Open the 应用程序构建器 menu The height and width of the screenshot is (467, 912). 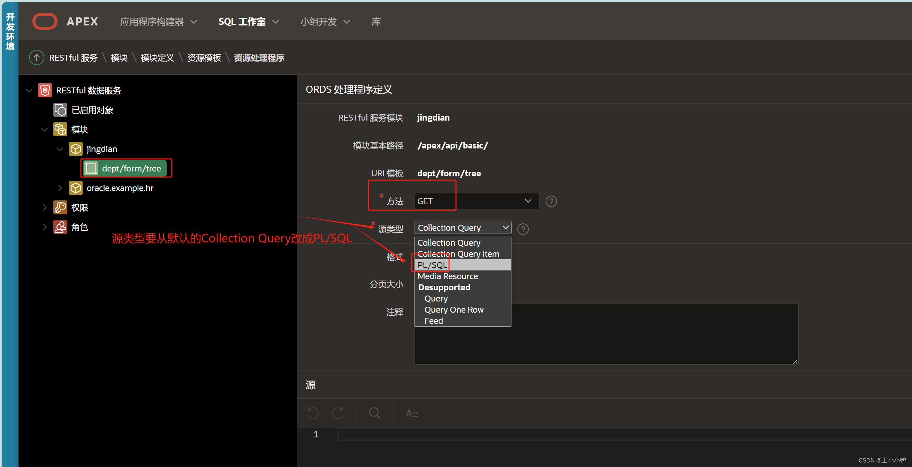point(158,22)
